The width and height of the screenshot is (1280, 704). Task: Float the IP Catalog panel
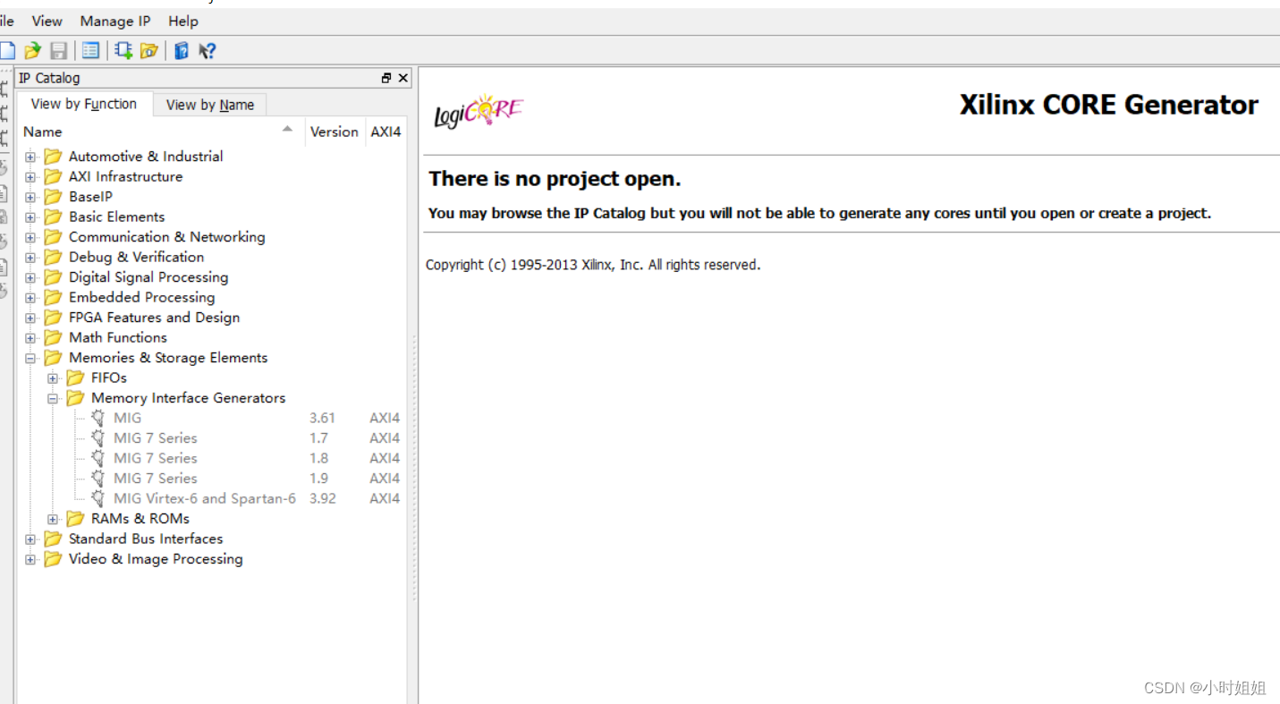pos(386,79)
